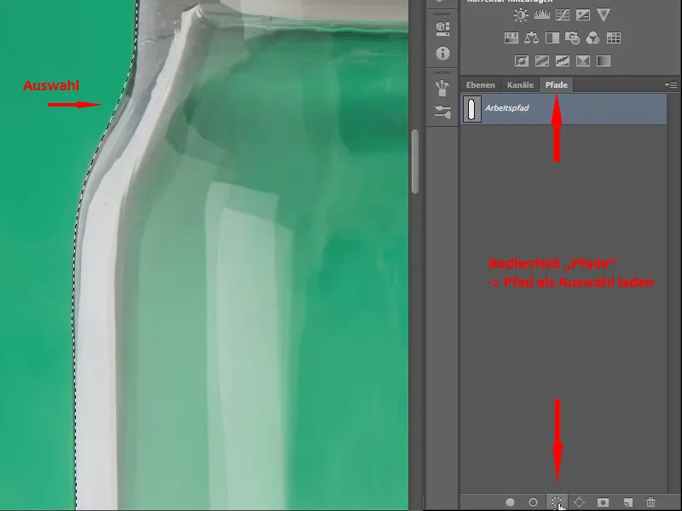Switch to the Kanäle tab
The height and width of the screenshot is (511, 682).
(x=520, y=85)
